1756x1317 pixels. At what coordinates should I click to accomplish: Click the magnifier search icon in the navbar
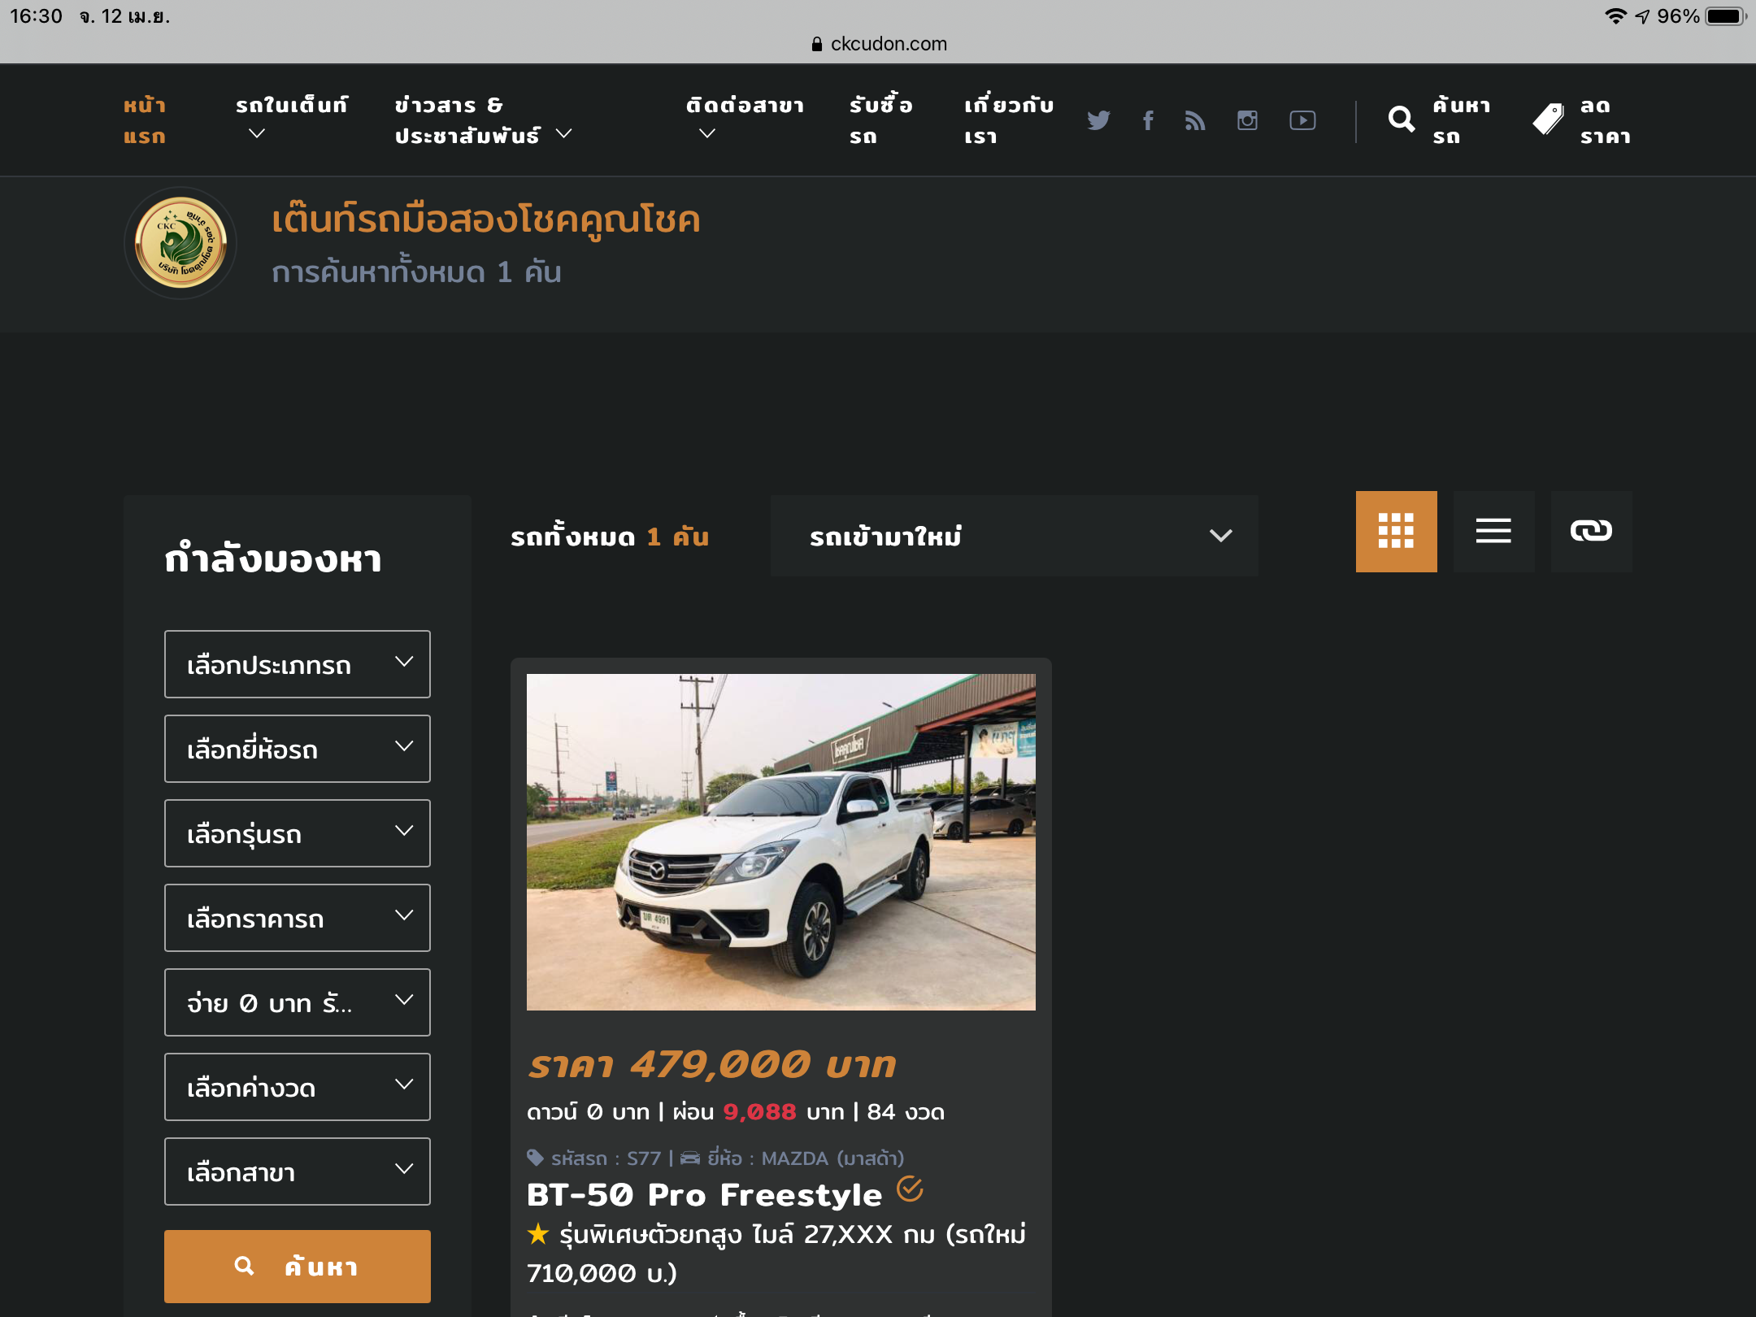(1402, 120)
